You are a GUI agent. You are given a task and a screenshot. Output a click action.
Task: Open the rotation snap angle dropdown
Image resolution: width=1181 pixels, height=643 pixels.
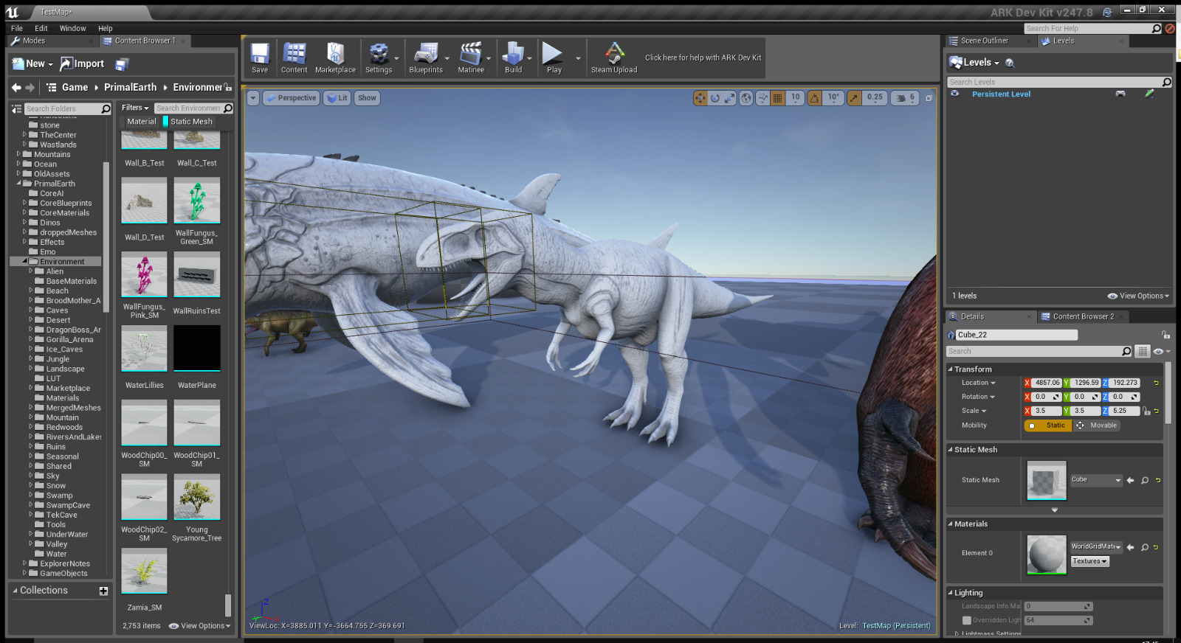tap(833, 98)
